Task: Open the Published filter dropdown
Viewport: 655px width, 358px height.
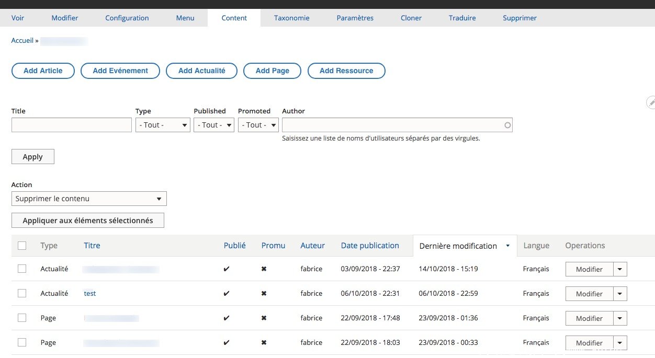Action: [214, 125]
